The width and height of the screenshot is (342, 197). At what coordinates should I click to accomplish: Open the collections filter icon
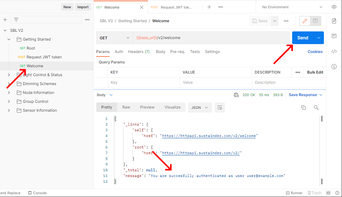(x=16, y=19)
